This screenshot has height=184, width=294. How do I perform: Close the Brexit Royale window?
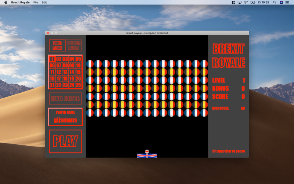pos(48,33)
